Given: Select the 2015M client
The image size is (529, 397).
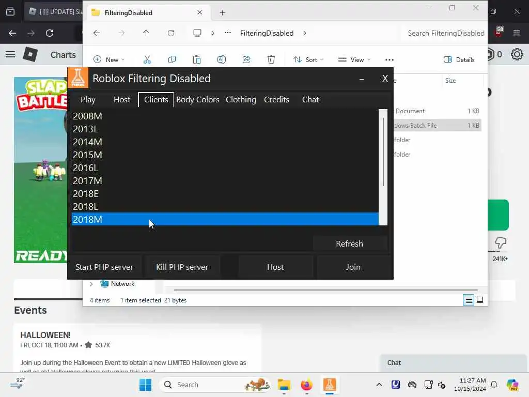Looking at the screenshot, I should [x=225, y=155].
